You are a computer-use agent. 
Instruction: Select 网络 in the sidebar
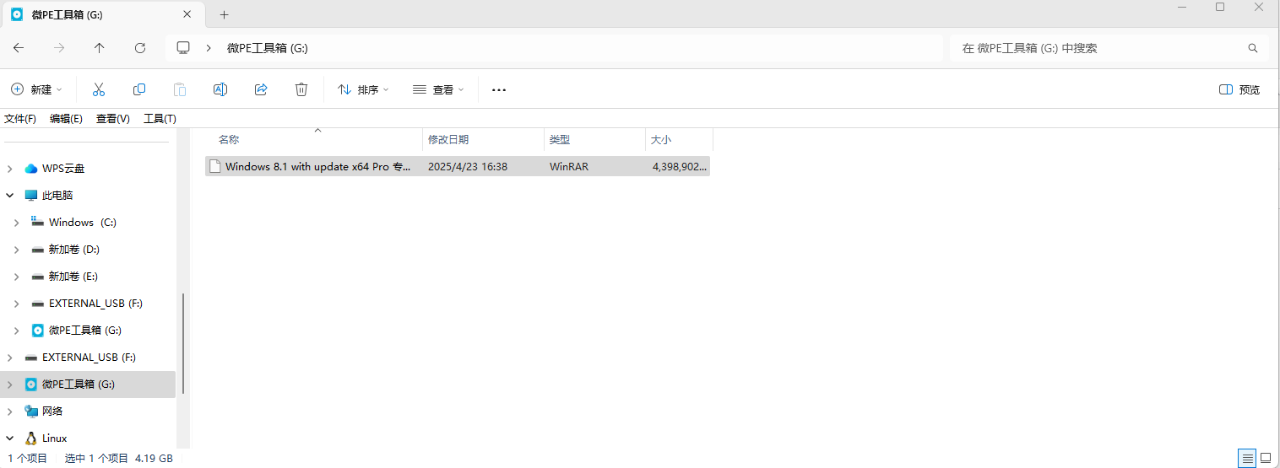pyautogui.click(x=52, y=412)
